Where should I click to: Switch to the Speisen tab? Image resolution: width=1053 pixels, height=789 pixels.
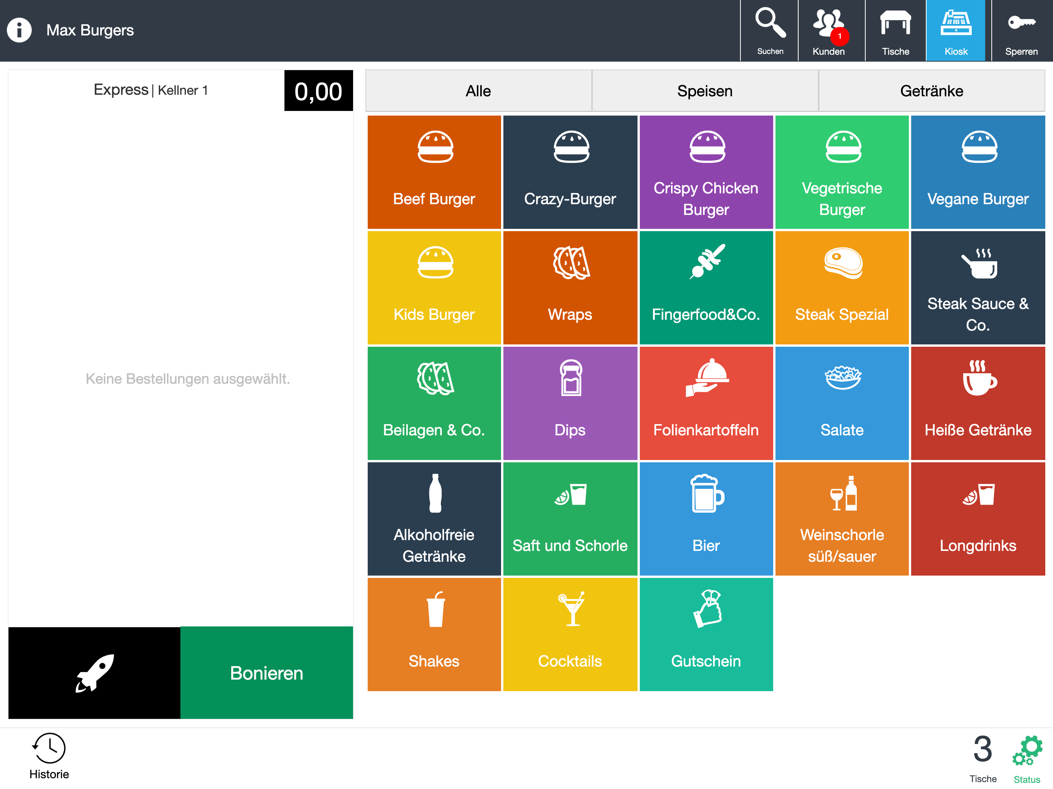(705, 91)
